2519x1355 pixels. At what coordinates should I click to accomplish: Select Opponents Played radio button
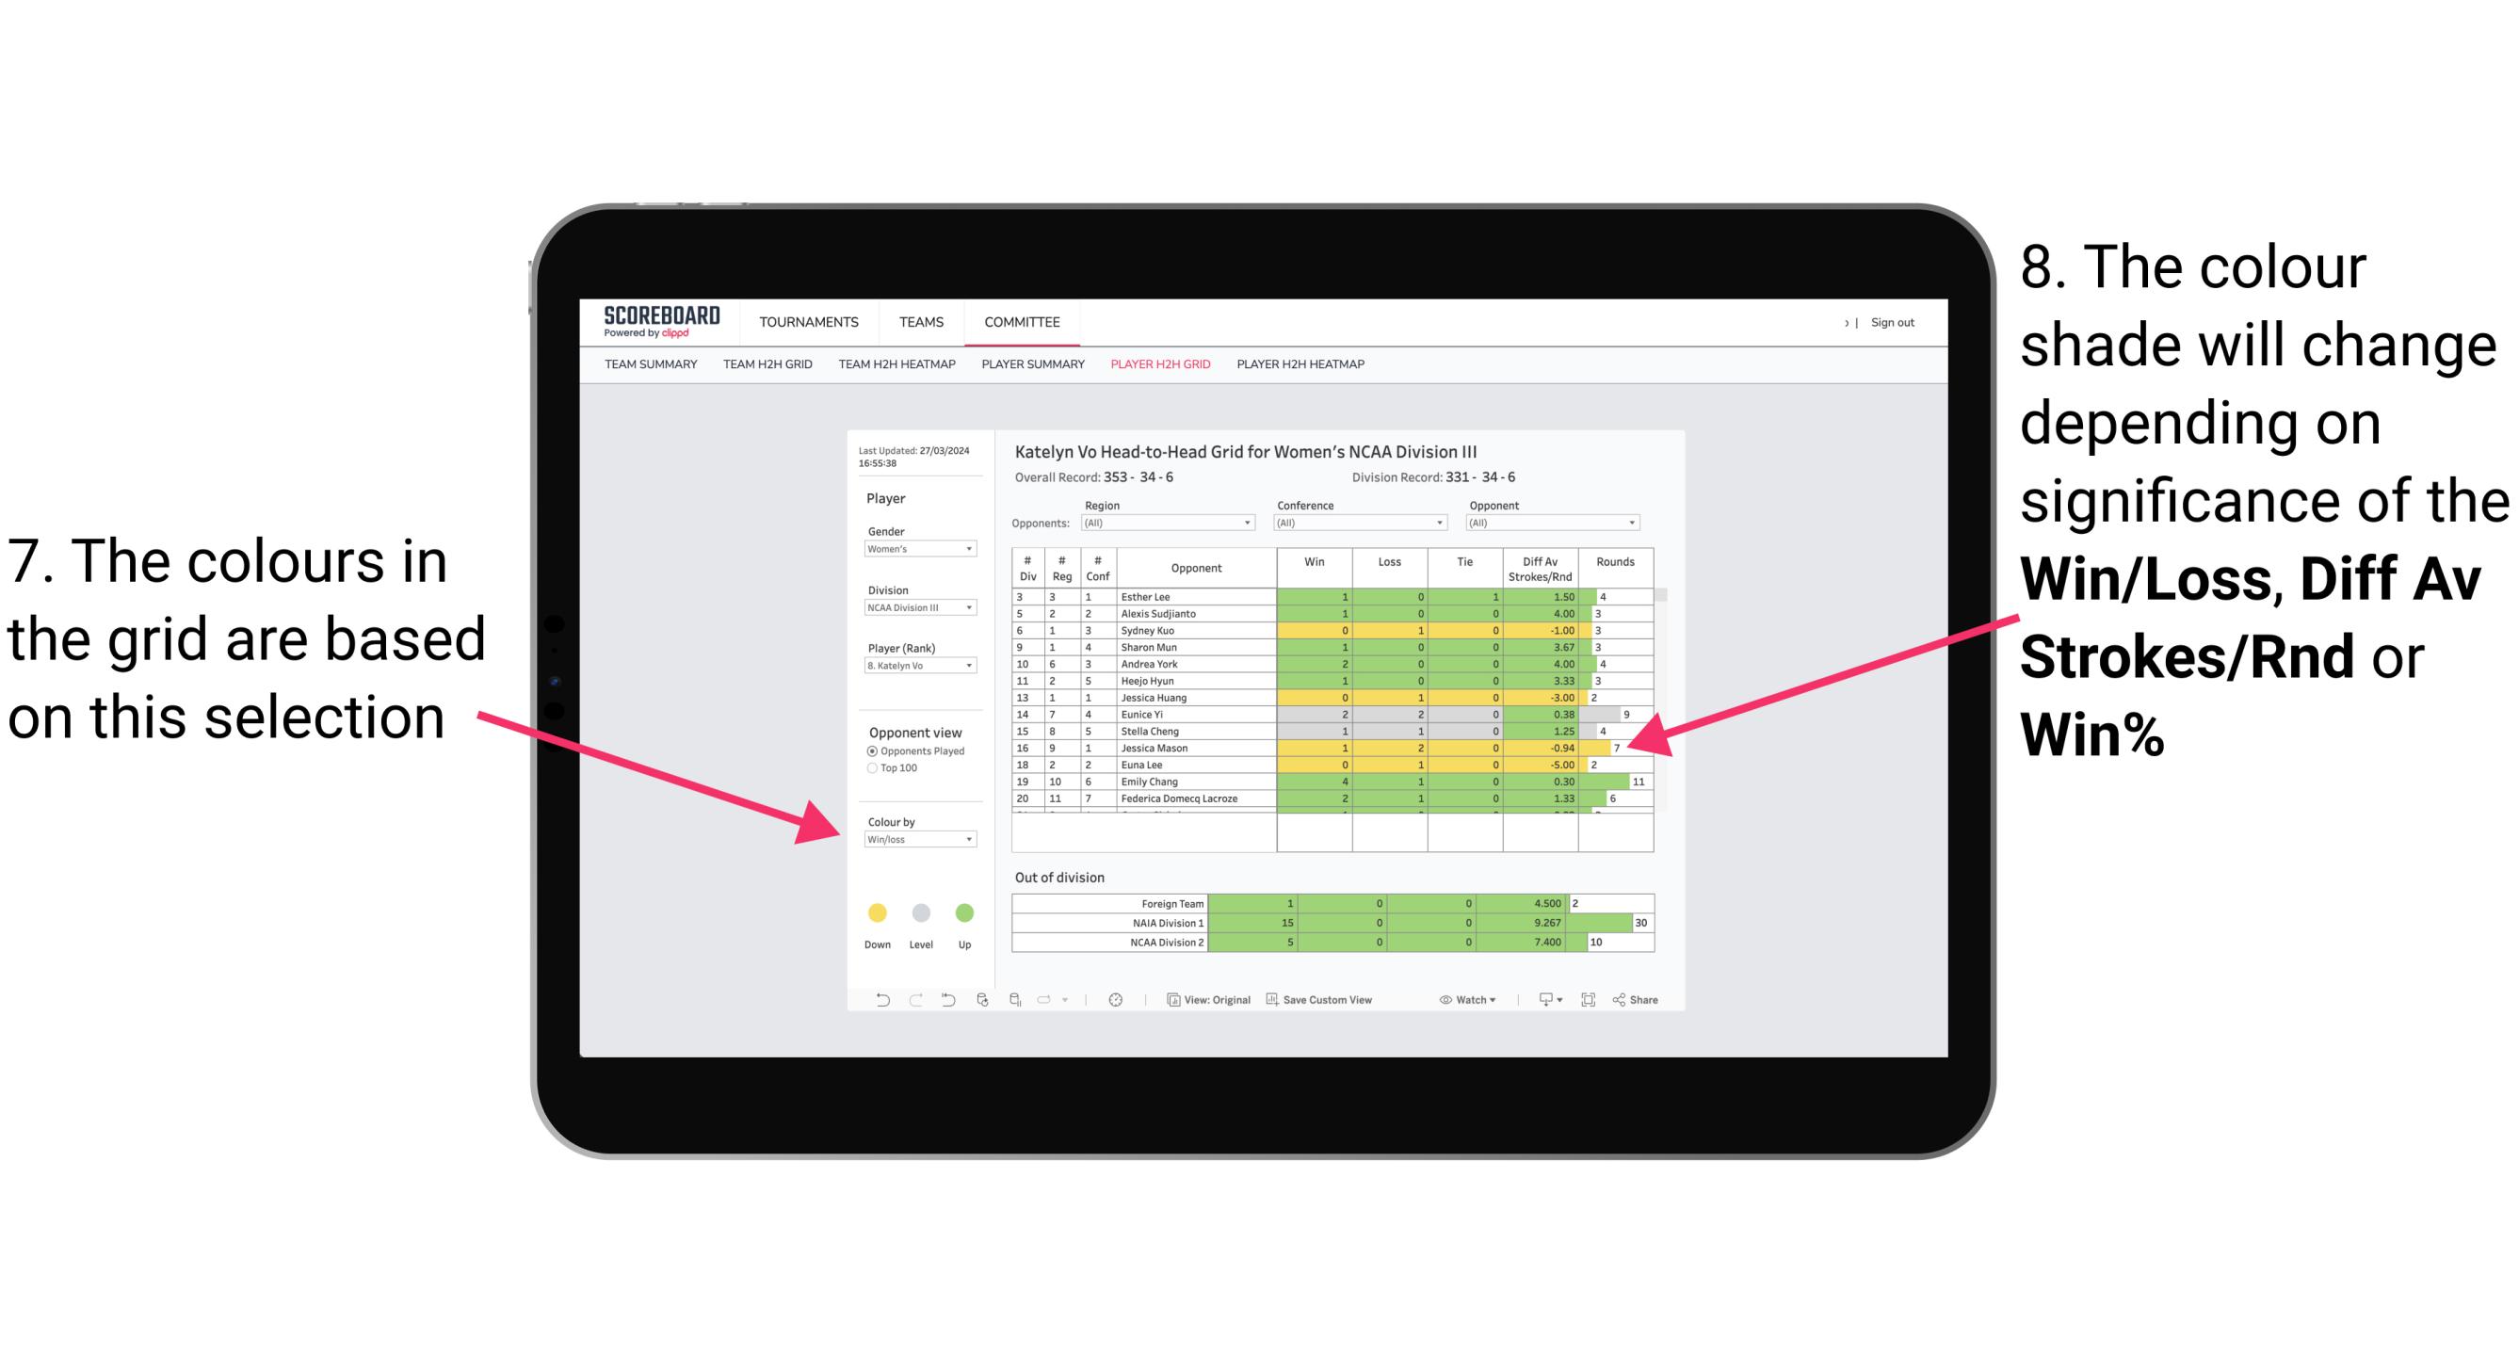tap(869, 750)
